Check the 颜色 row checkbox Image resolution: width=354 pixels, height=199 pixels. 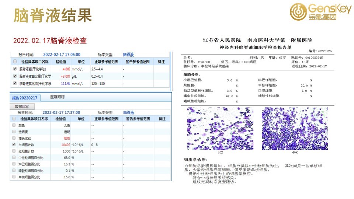point(14,125)
